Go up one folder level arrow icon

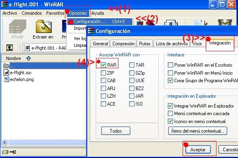pos(10,48)
